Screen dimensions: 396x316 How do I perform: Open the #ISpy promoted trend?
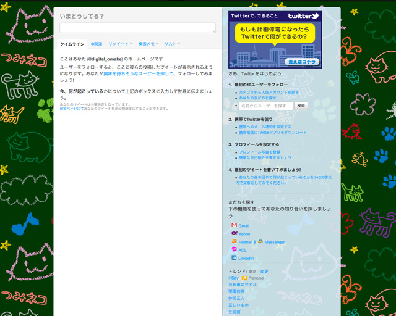point(233,278)
